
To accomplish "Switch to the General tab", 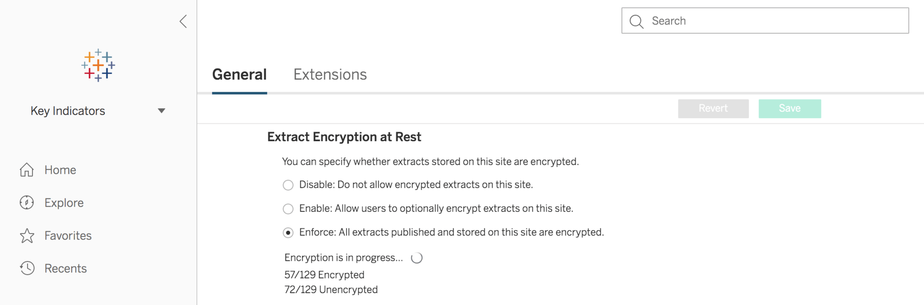I will click(x=239, y=75).
